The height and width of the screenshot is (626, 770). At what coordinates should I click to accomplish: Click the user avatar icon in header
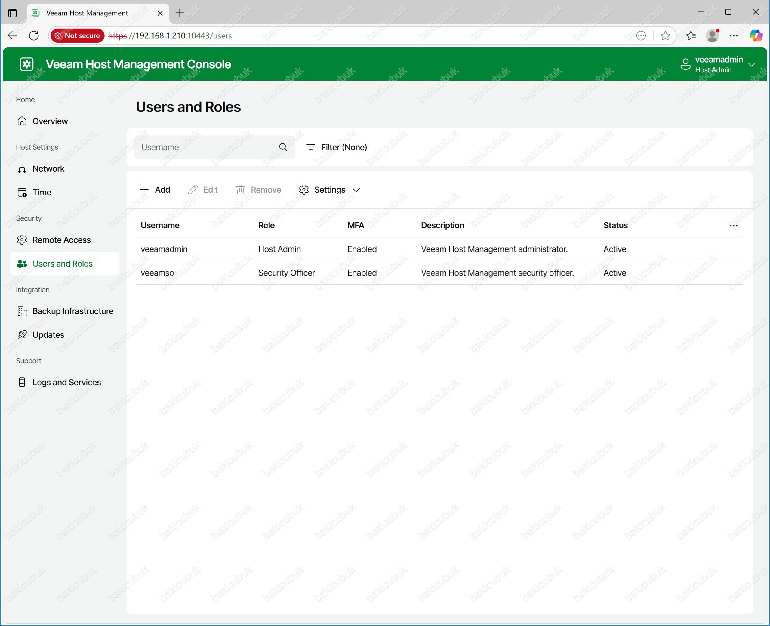pyautogui.click(x=685, y=64)
